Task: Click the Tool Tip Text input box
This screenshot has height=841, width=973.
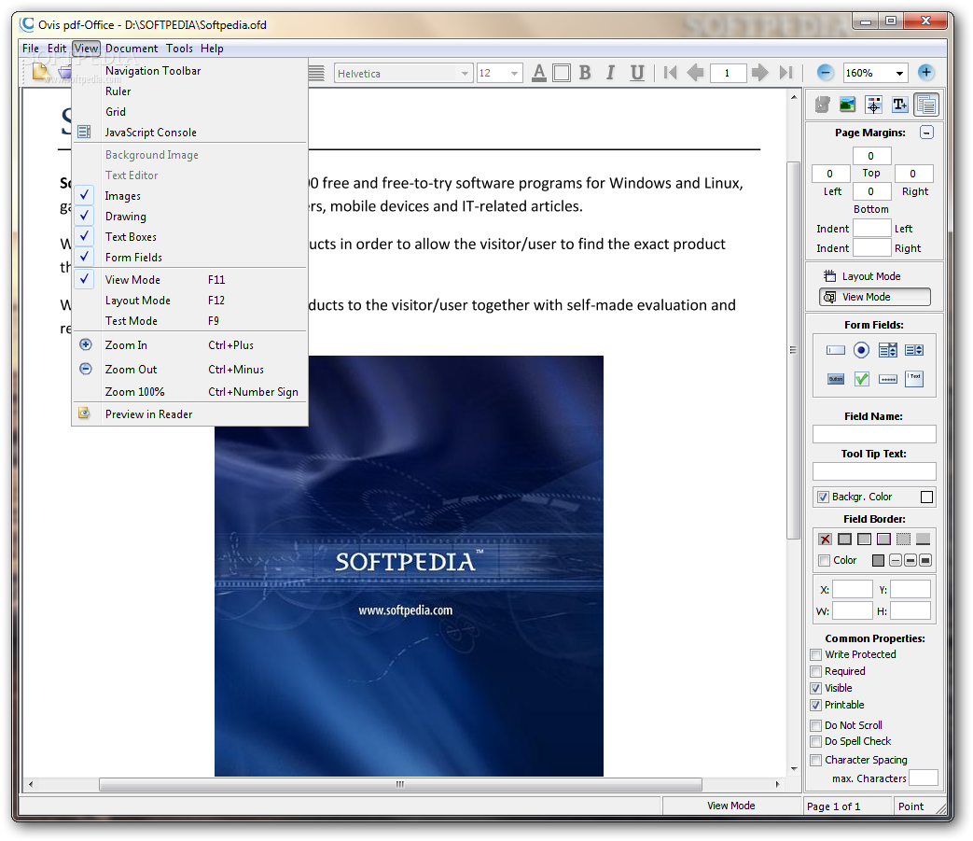Action: (x=874, y=471)
